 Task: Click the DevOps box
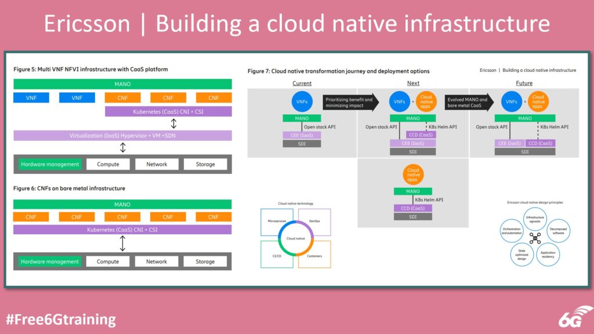314,222
